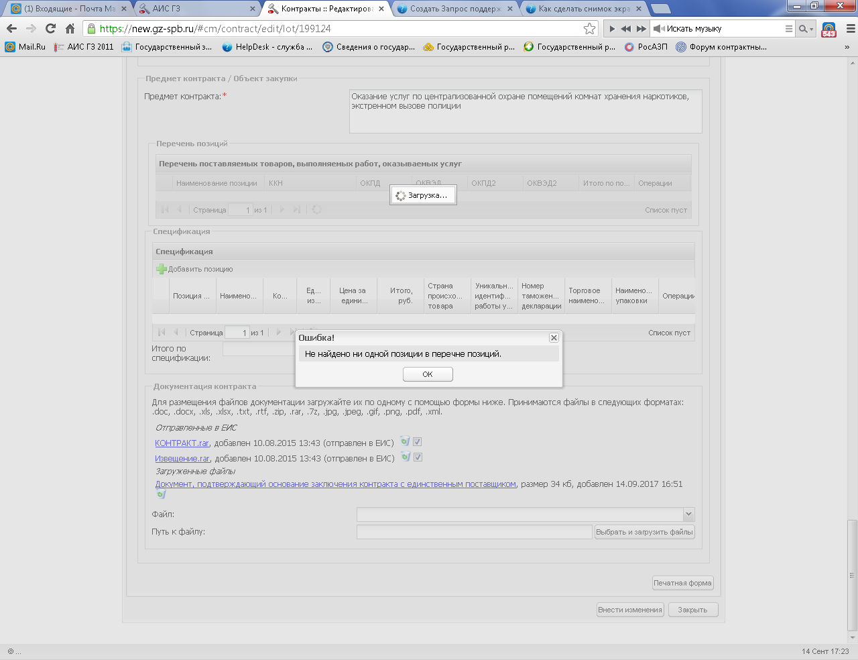Image resolution: width=858 pixels, height=660 pixels.
Task: Open the browser home page icon
Action: (x=70, y=28)
